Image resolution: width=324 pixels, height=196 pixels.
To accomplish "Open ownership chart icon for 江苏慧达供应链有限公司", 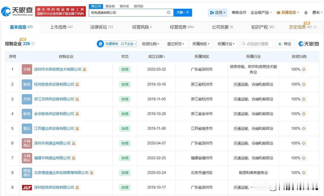I will [x=77, y=128].
